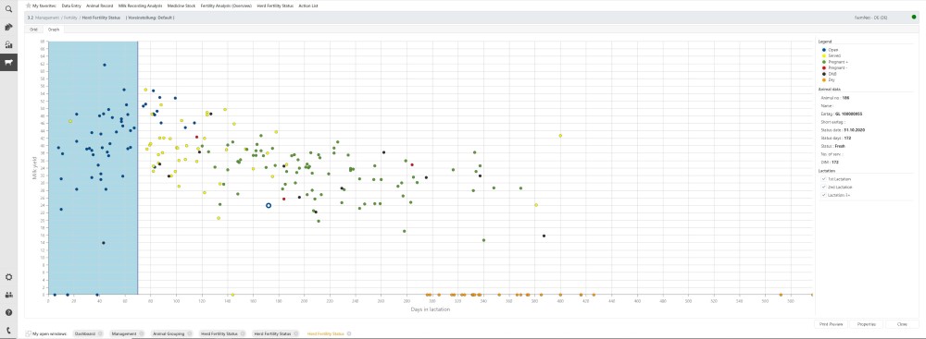Click the Days in lactation axis label
926x339 pixels.
coord(432,309)
